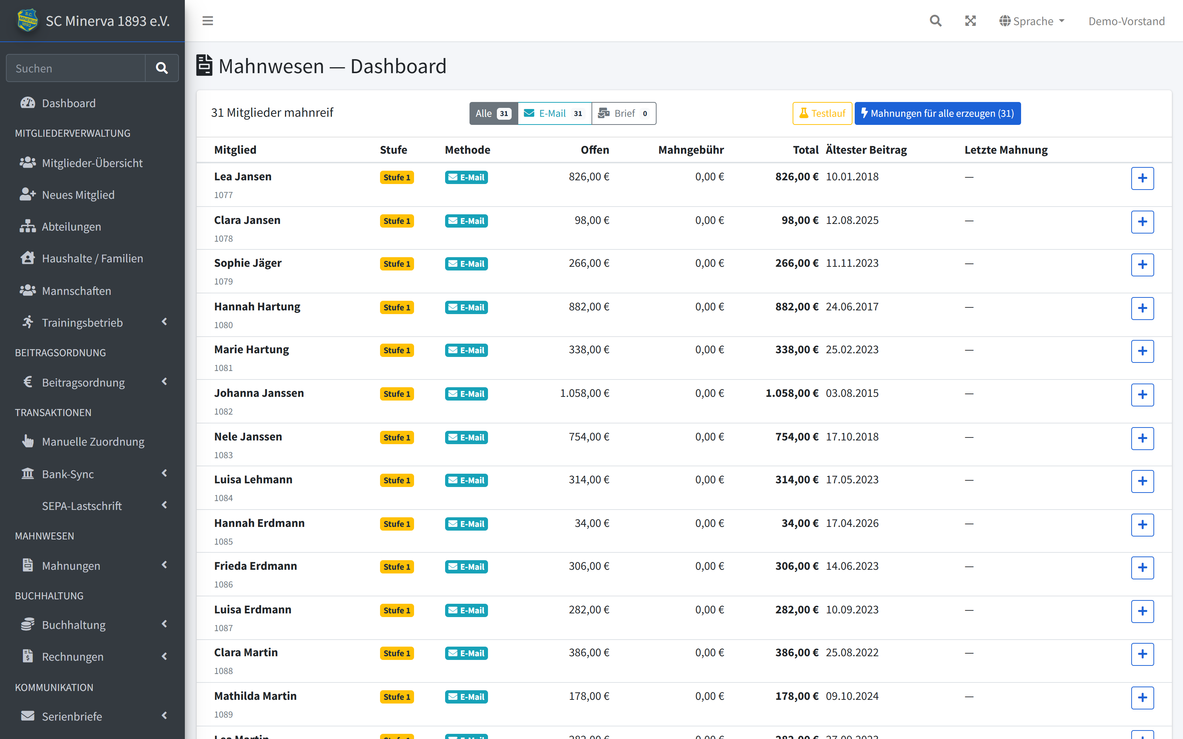Image resolution: width=1183 pixels, height=739 pixels.
Task: Open Haushalte / Familien in the sidebar
Action: coord(92,258)
